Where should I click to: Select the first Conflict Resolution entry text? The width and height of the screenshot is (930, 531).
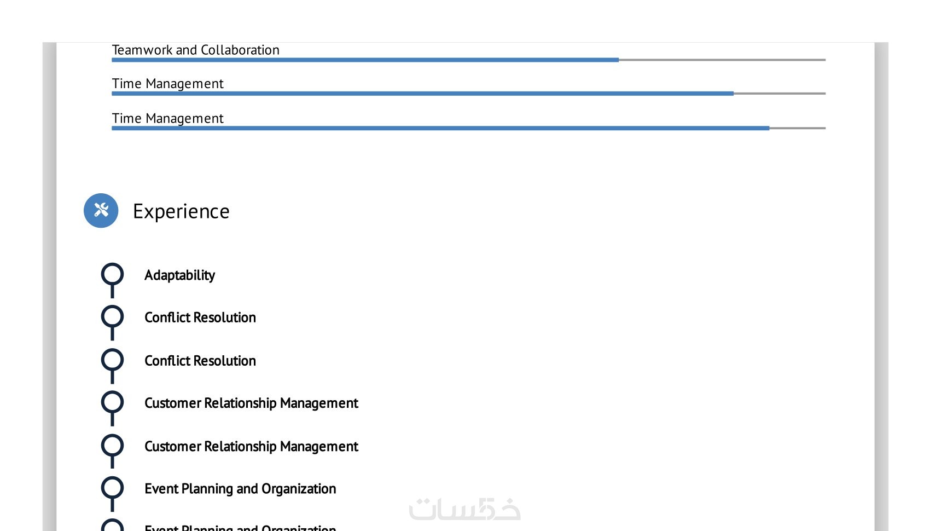200,318
